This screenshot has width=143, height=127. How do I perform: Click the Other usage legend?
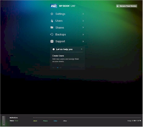coord(65,121)
